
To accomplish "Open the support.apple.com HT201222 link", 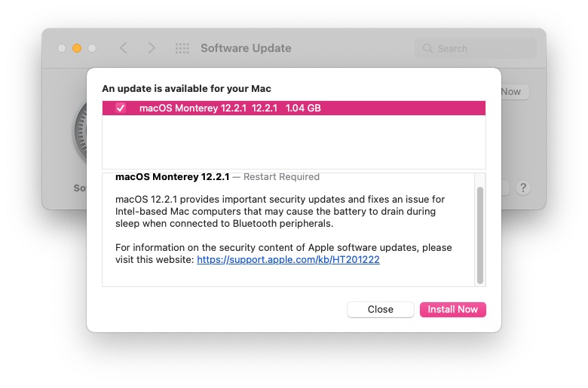I will pyautogui.click(x=288, y=260).
